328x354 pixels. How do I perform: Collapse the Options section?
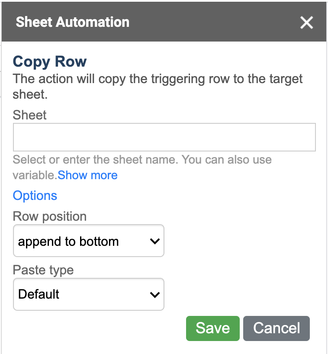coord(35,196)
